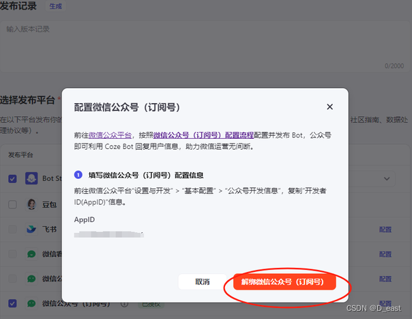This screenshot has height=319, width=412.
Task: Click the unchecked 微信公众号 row green icon
Action: (31, 279)
